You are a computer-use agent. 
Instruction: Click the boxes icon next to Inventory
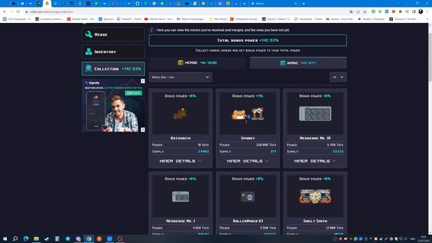(88, 51)
